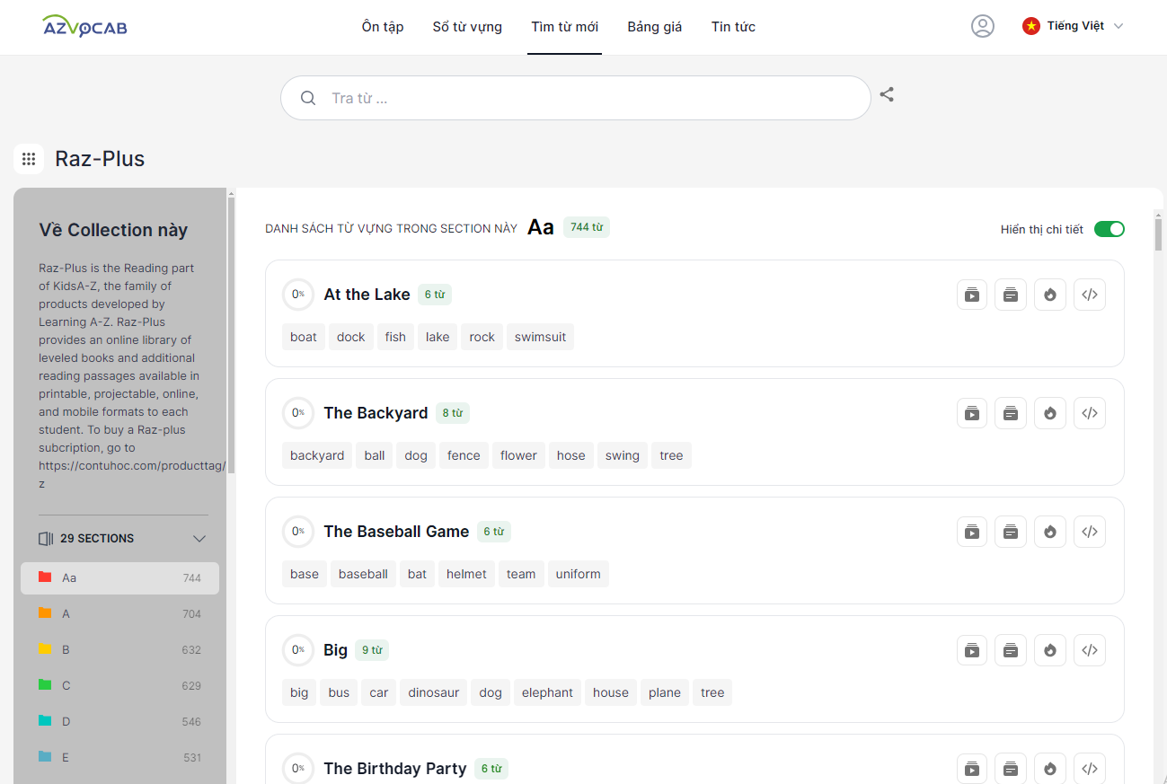Select section A with orange folder
The height and width of the screenshot is (784, 1167).
(119, 614)
